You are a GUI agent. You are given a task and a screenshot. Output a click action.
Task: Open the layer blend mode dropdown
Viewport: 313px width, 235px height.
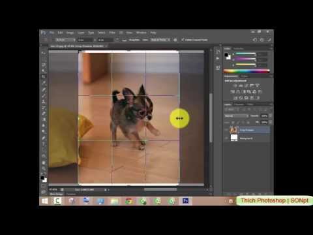236,116
